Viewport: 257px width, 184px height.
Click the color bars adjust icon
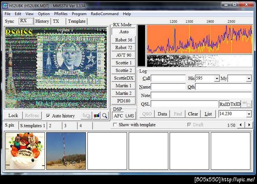click(x=96, y=116)
